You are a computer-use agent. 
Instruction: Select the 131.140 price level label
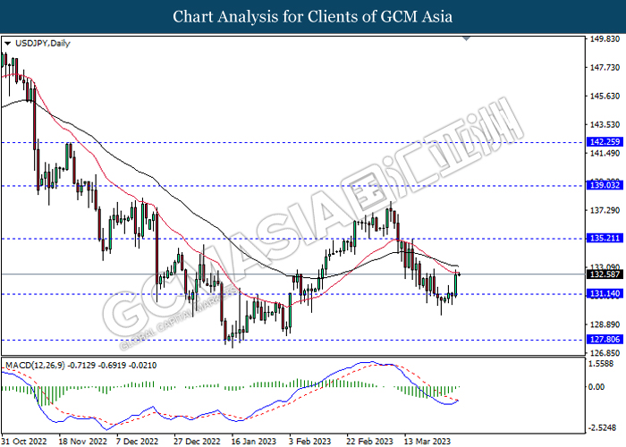pos(605,294)
